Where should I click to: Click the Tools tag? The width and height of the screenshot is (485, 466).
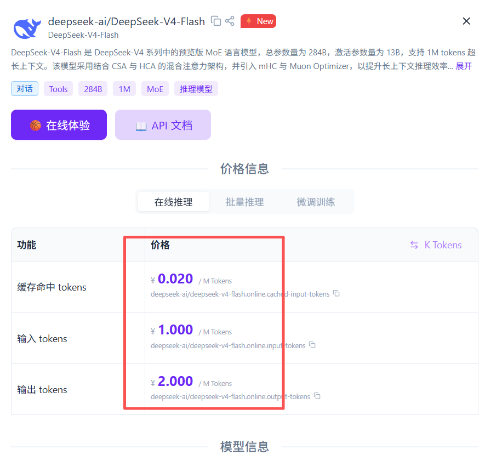click(58, 89)
